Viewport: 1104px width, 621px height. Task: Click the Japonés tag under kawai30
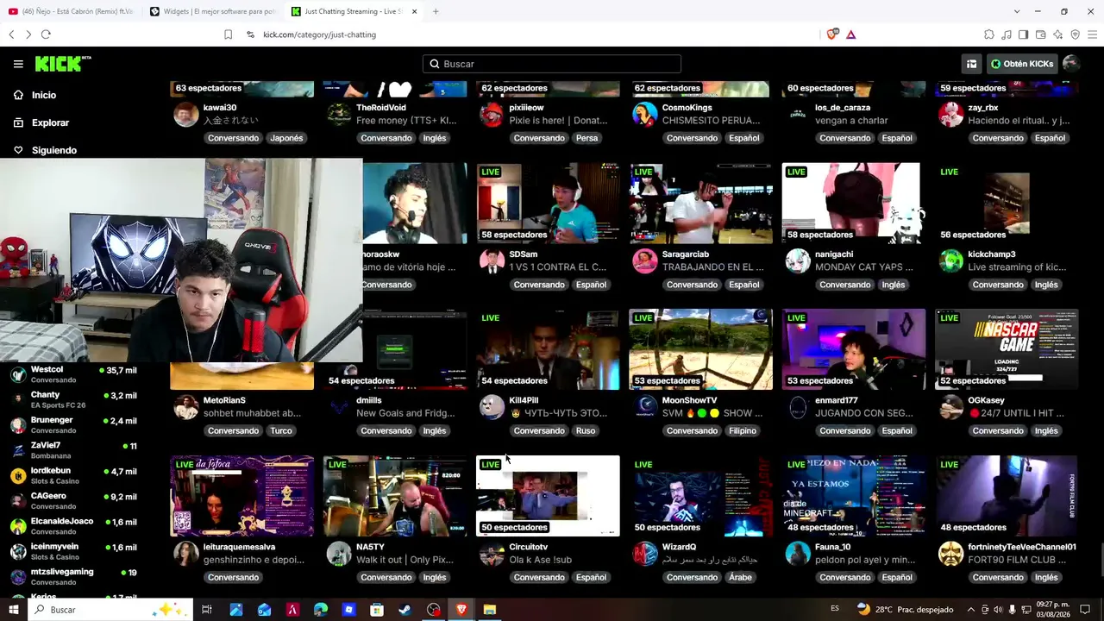click(x=286, y=138)
